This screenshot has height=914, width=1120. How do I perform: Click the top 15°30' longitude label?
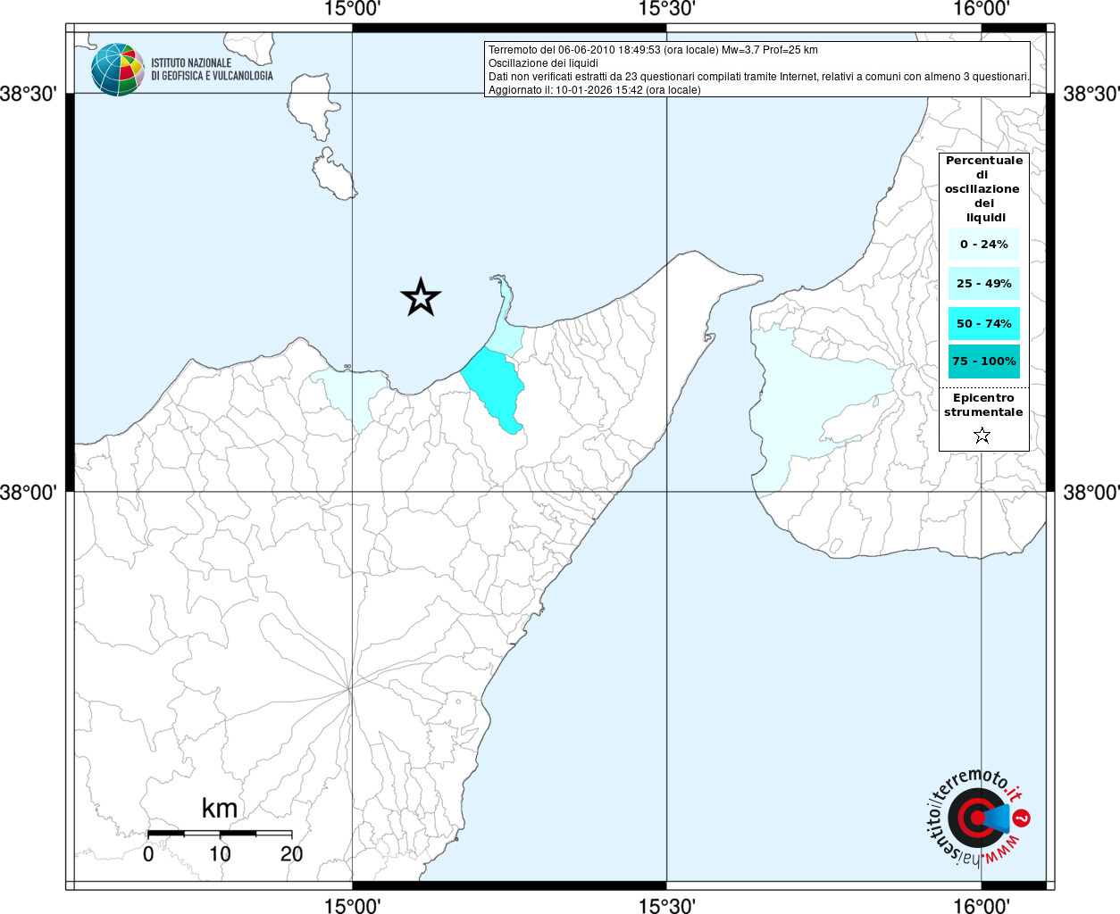(666, 9)
